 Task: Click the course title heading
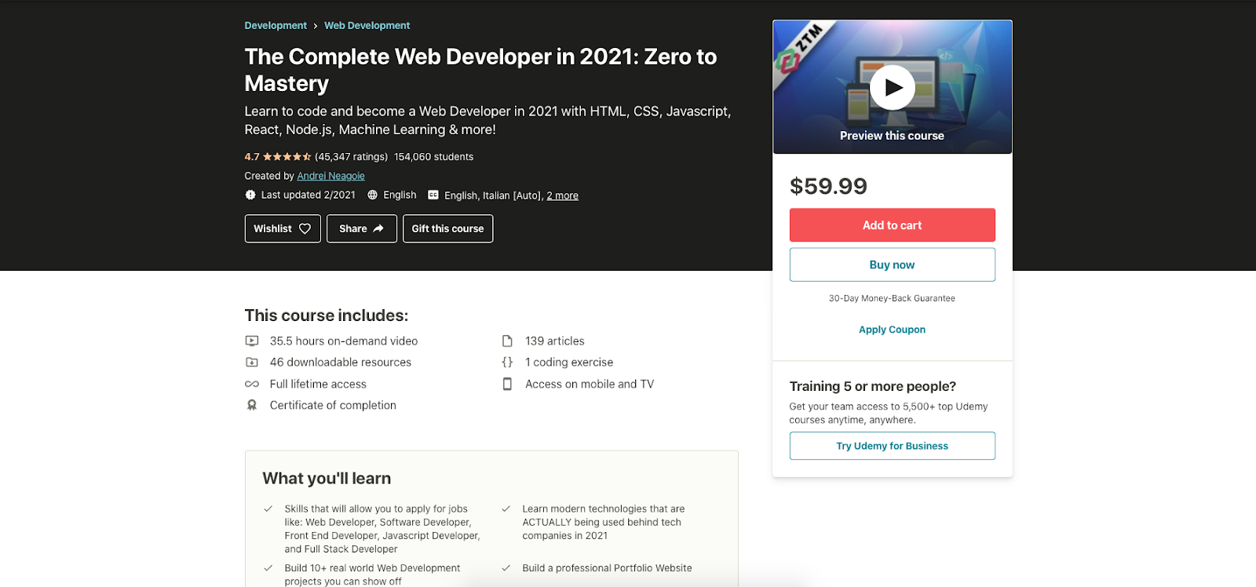point(480,70)
